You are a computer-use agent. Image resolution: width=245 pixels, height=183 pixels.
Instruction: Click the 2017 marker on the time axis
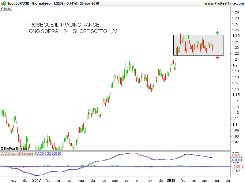pyautogui.click(x=36, y=180)
